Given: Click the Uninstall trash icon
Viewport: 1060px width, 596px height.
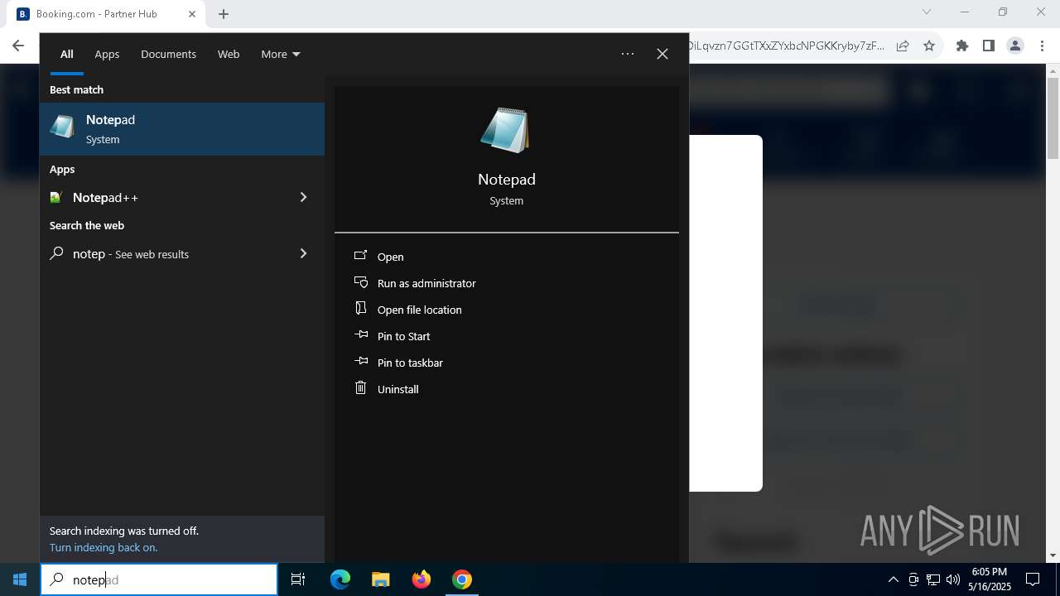Looking at the screenshot, I should tap(360, 387).
